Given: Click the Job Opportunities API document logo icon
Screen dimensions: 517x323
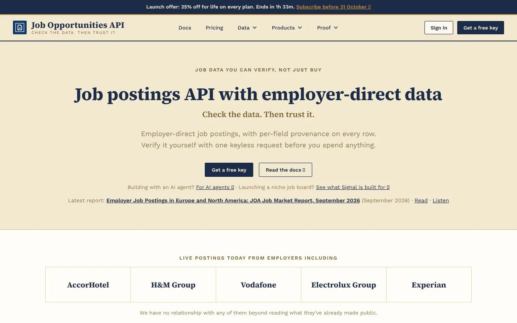Looking at the screenshot, I should coord(20,27).
